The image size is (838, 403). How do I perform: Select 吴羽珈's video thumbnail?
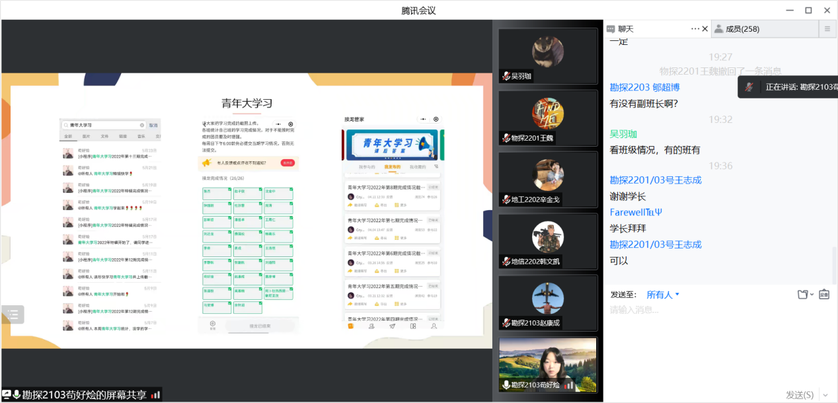point(547,56)
